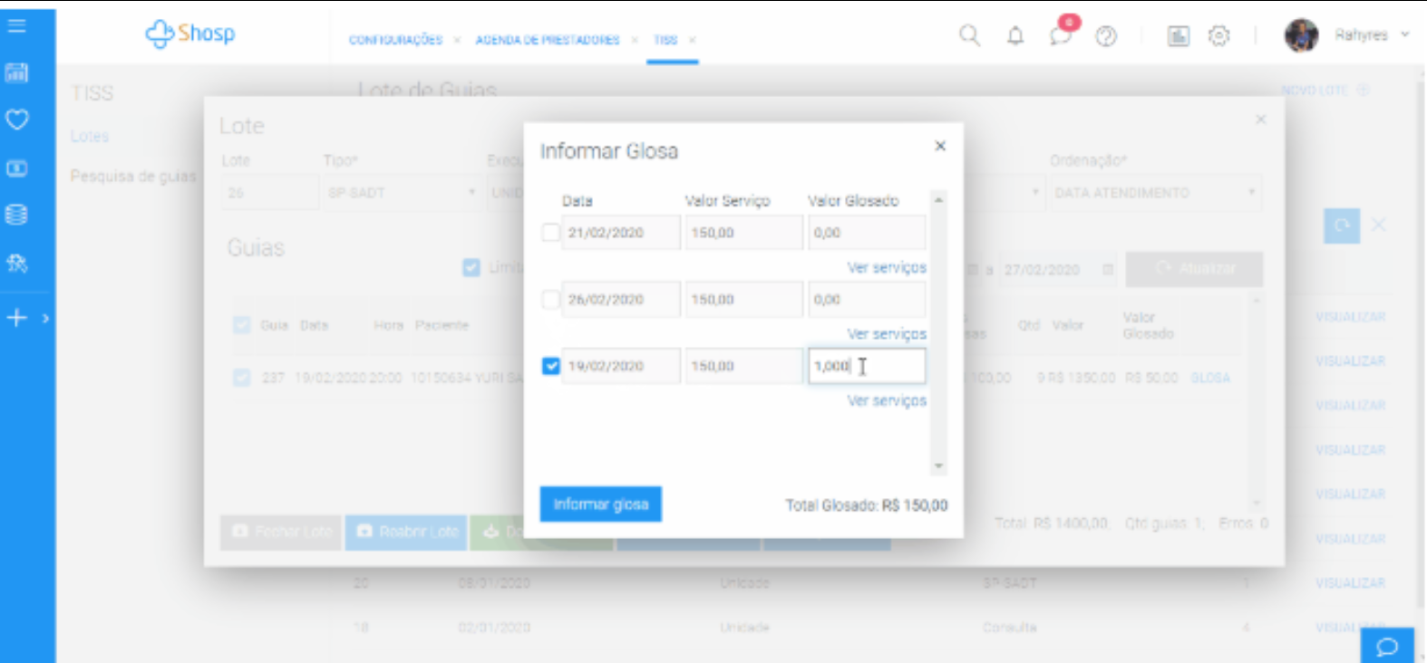The image size is (1427, 663).
Task: Click the Valor Glosado field showing 1,000
Action: pyautogui.click(x=866, y=366)
